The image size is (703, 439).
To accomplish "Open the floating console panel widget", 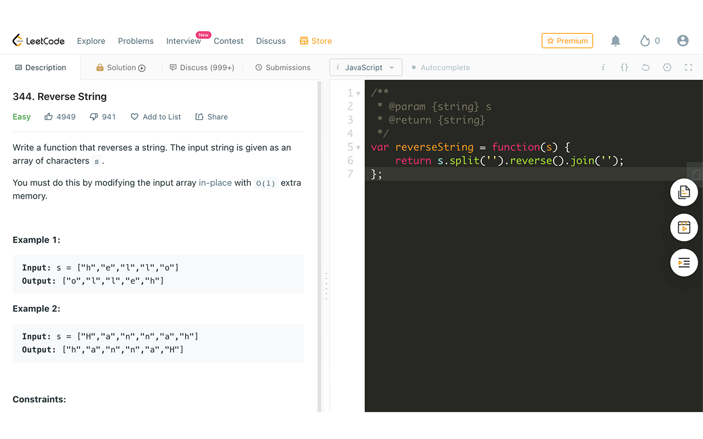I will pos(684,262).
